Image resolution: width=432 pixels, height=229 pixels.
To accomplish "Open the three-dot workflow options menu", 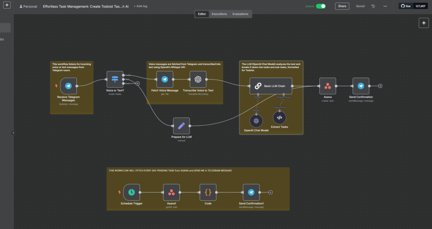I will click(385, 6).
